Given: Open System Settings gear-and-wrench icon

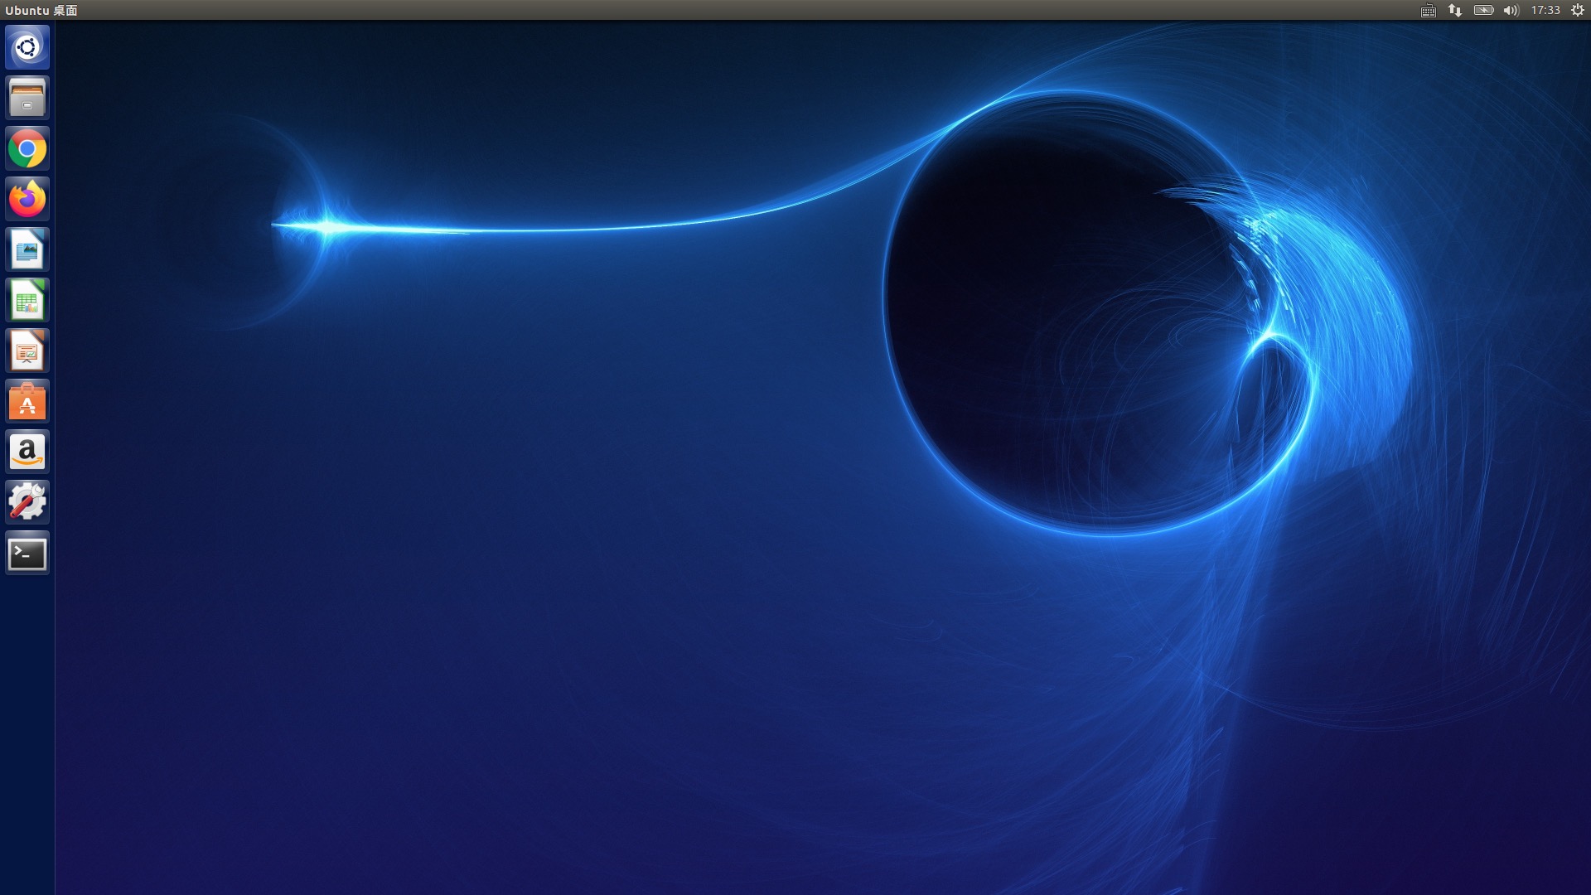Looking at the screenshot, I should click(x=27, y=503).
